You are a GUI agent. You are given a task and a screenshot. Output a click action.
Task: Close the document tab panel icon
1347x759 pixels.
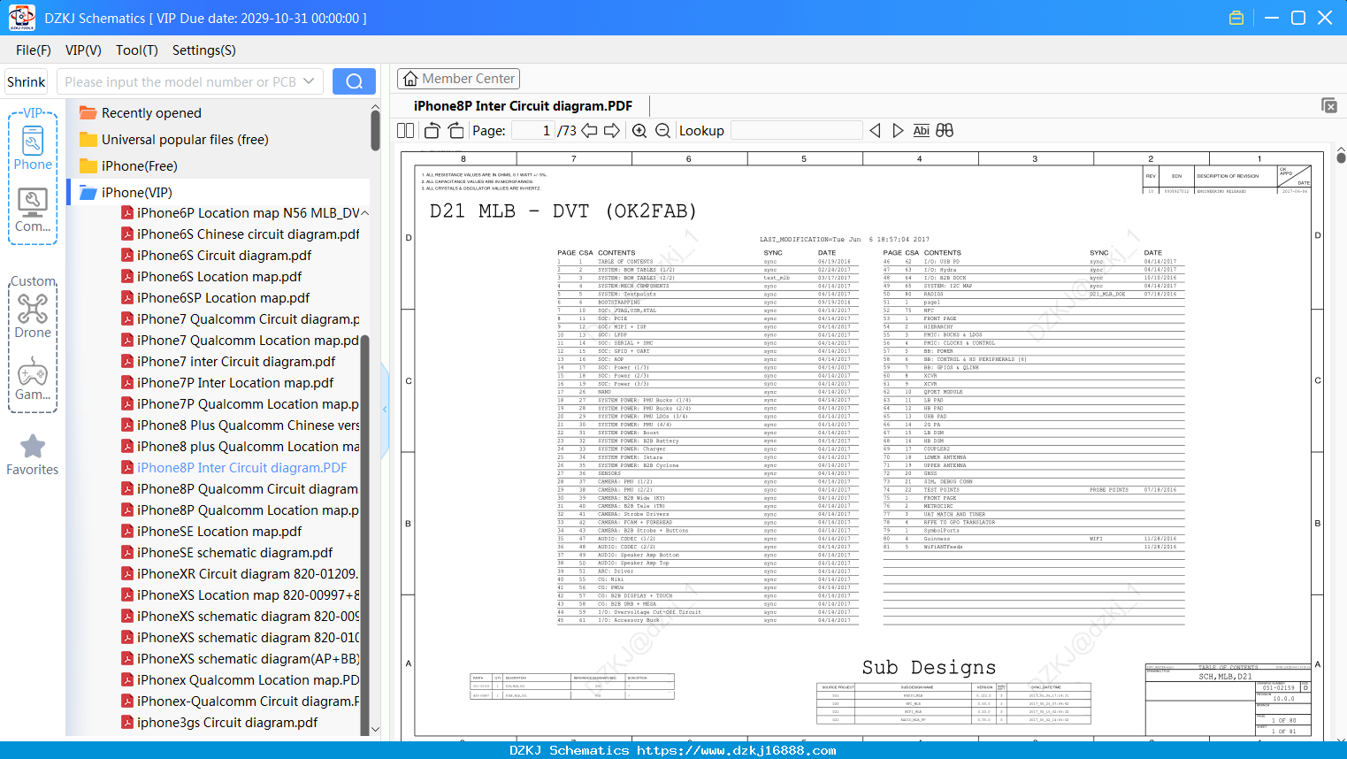[x=1329, y=105]
